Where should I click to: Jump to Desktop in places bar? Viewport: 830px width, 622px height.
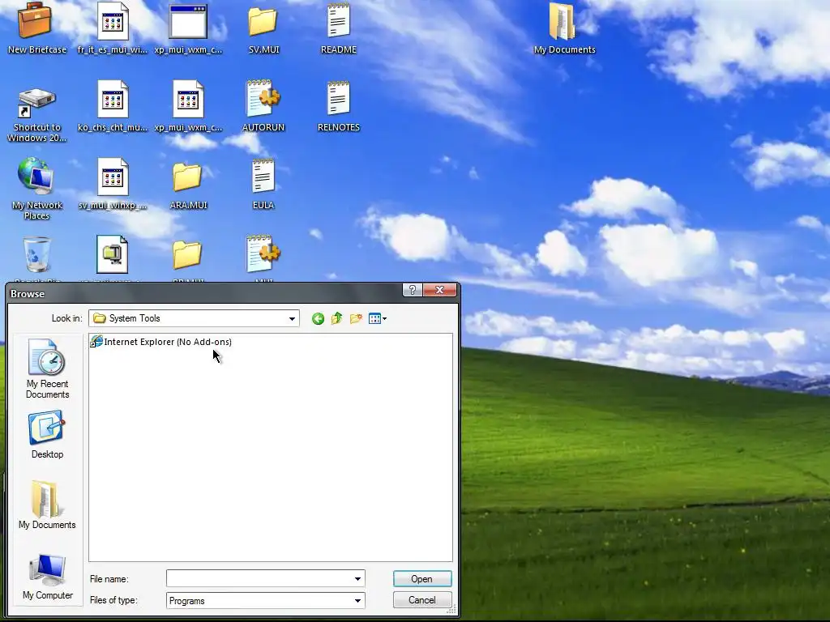pyautogui.click(x=47, y=435)
